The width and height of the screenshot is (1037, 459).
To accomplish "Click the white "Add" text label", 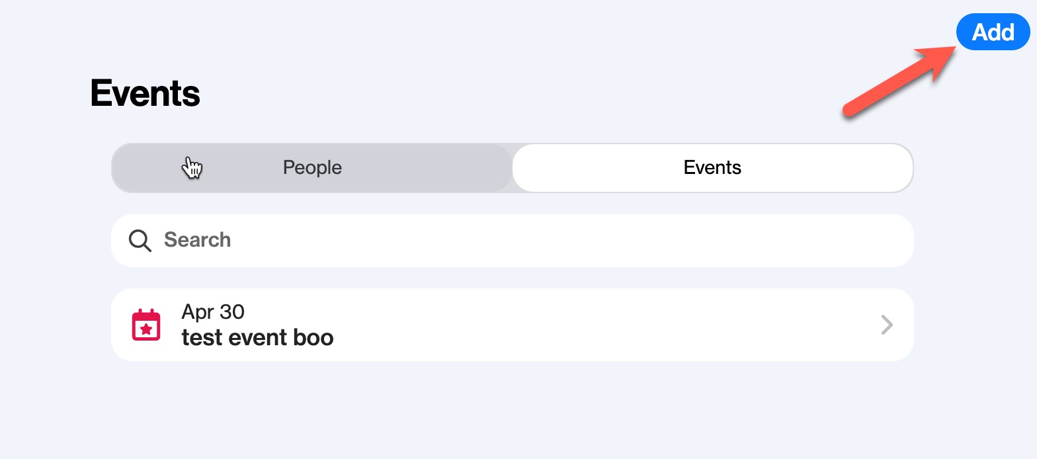I will click(993, 32).
